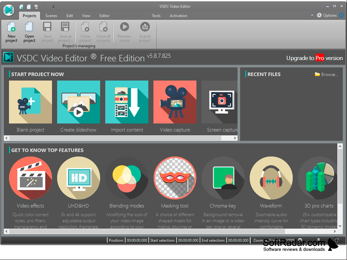Click Export project ribbon button with the upload icon

145,32
